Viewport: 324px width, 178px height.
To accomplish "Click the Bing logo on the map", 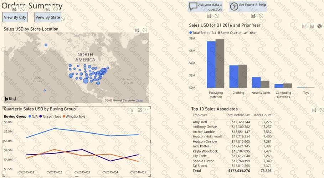I will 10,99.
